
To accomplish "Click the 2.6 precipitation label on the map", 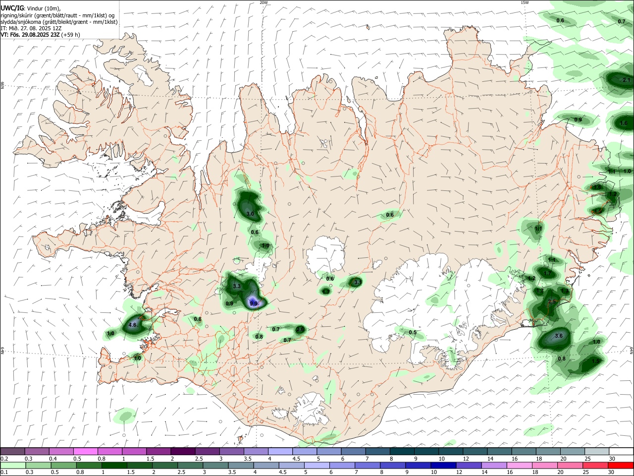I will 300,329.
